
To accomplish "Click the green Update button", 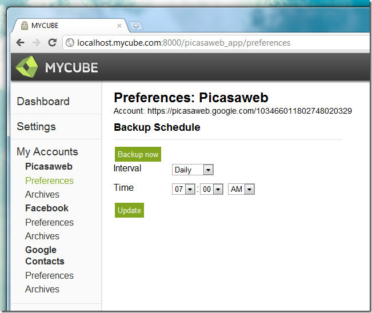I will tap(129, 210).
